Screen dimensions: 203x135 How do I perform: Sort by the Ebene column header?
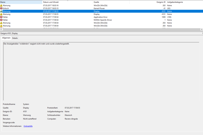[x=21, y=2]
